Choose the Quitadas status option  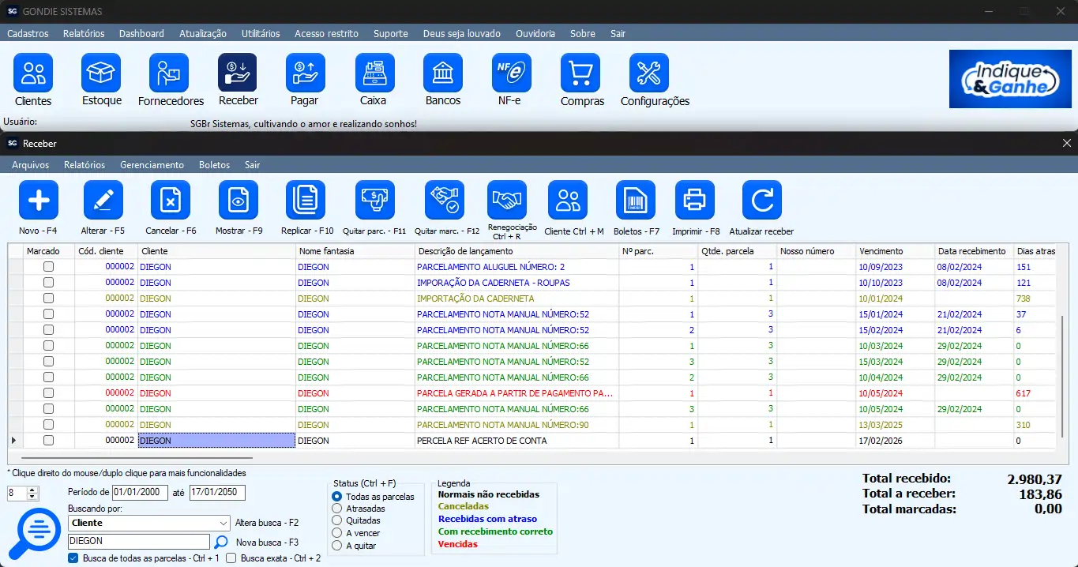point(338,521)
